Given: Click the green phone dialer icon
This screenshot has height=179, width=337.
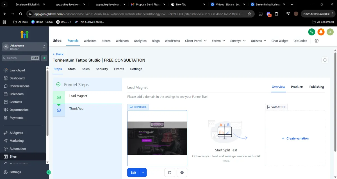Looking at the screenshot, I should coord(312,32).
